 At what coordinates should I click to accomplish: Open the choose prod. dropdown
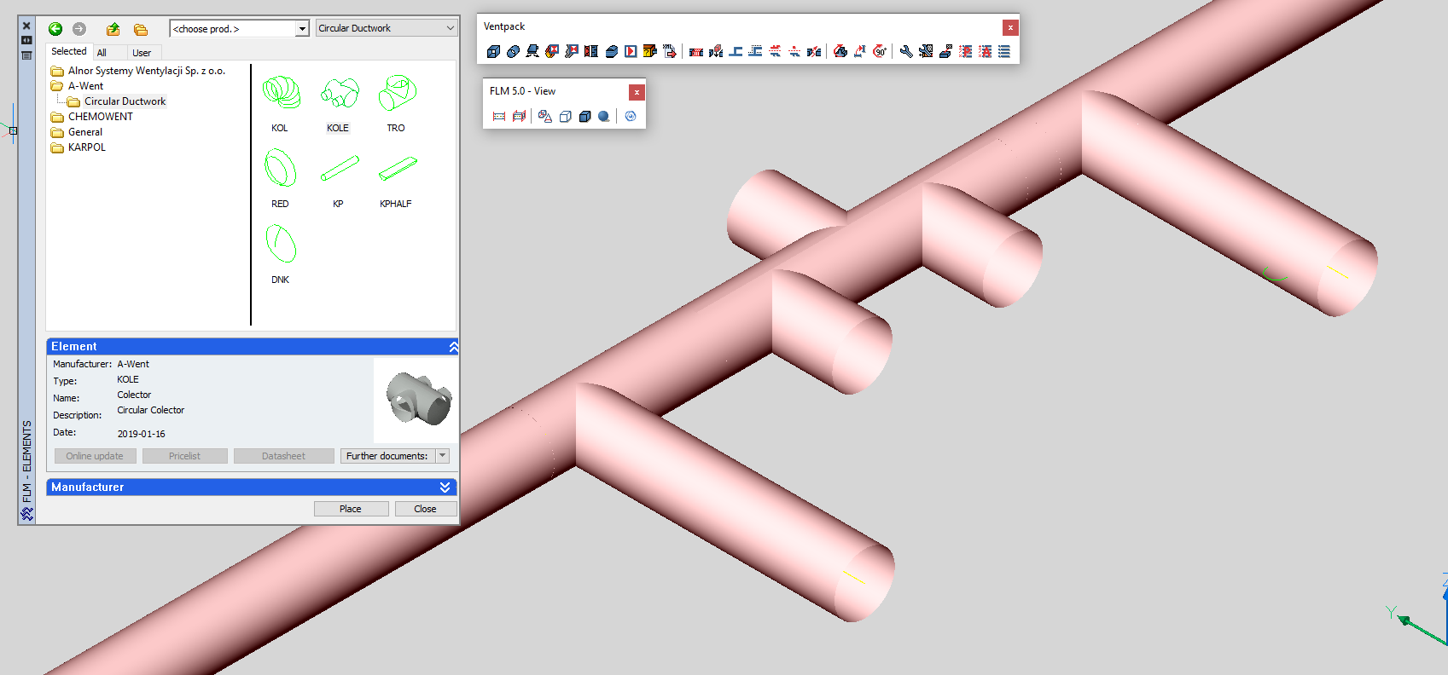click(302, 29)
